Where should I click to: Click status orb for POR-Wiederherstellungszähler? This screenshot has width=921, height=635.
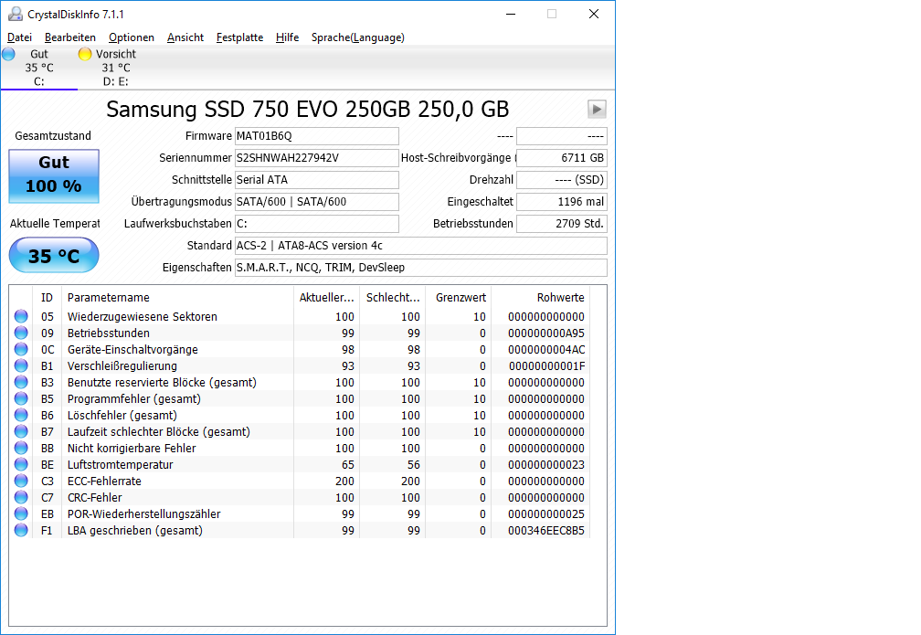coord(21,513)
